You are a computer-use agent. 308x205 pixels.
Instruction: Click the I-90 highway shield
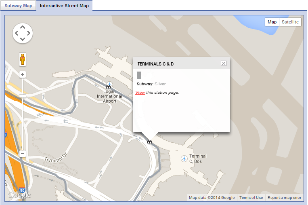[22, 190]
